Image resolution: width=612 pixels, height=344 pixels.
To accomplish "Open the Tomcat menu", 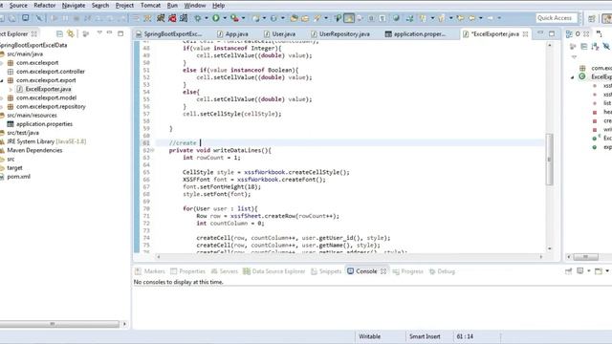I will point(150,6).
